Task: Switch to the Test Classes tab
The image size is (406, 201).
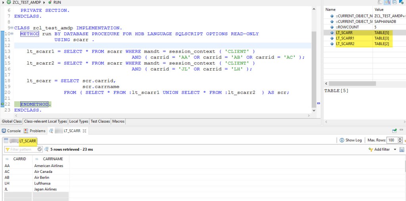Action: tap(100, 121)
